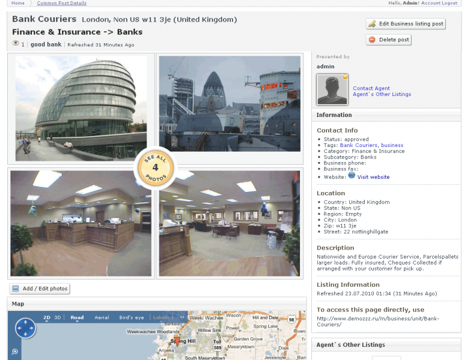Click the Information section header
The image size is (470, 360).
386,115
